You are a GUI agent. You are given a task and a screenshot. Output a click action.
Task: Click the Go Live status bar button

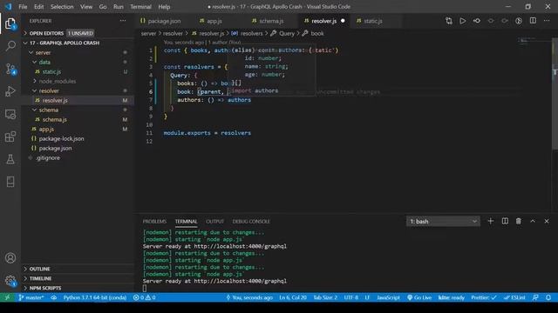point(419,297)
